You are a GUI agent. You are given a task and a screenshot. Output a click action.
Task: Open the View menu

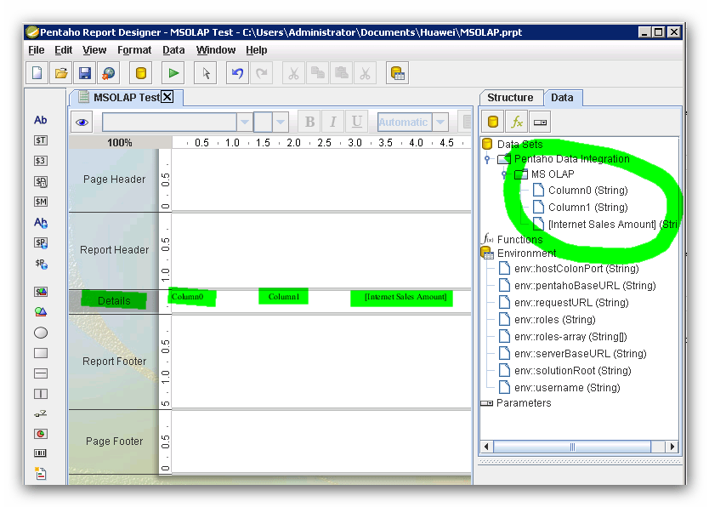click(x=94, y=50)
